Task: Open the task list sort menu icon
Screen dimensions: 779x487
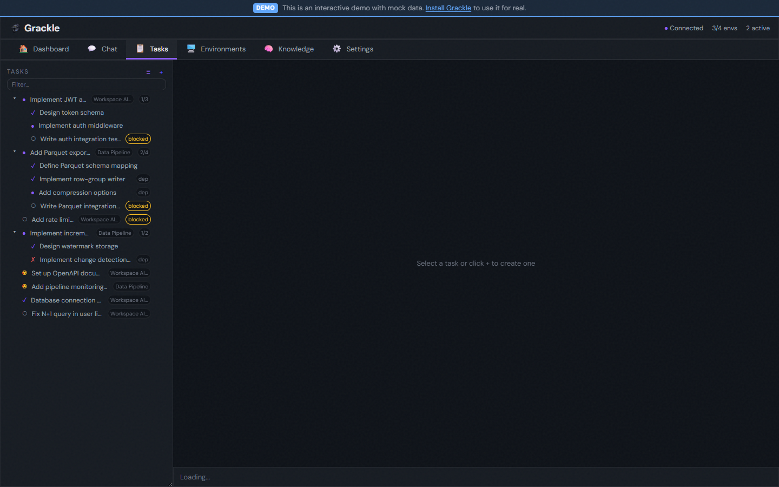Action: [148, 71]
